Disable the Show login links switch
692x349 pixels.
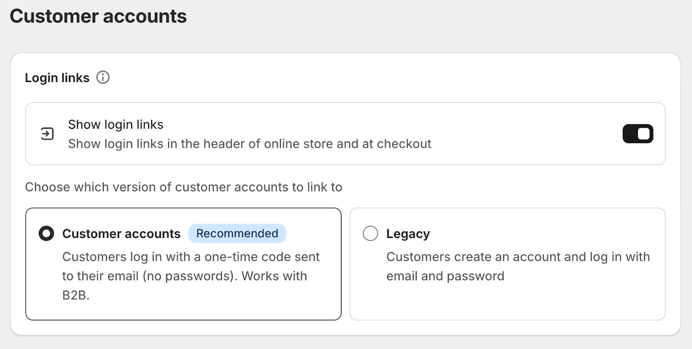638,134
